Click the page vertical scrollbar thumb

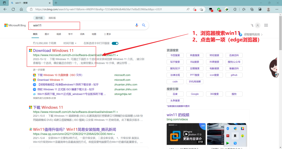pos(280,33)
